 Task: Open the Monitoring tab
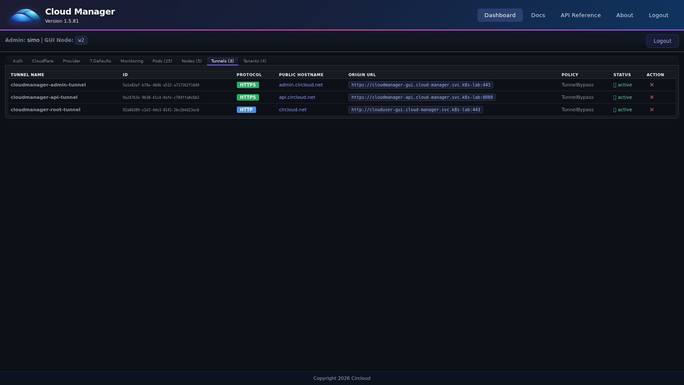click(132, 61)
